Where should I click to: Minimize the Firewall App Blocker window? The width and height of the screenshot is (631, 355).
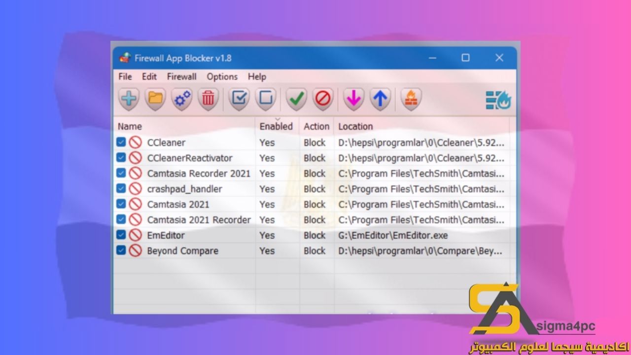[x=432, y=58]
